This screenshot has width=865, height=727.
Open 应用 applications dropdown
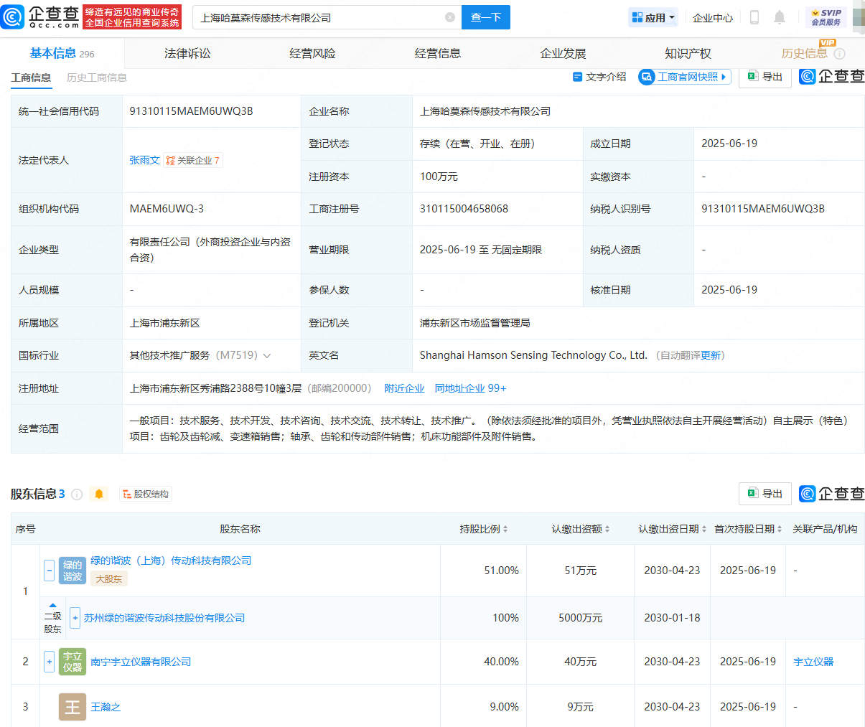coord(653,17)
